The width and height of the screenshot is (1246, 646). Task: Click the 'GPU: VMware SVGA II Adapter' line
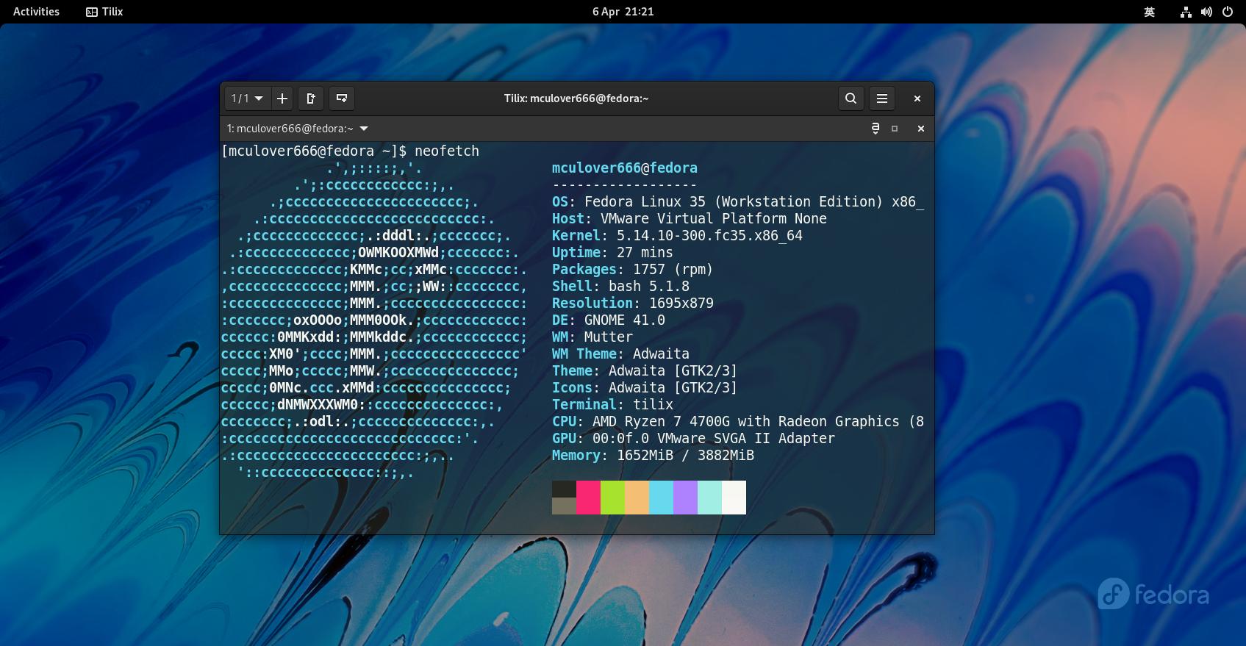(693, 439)
